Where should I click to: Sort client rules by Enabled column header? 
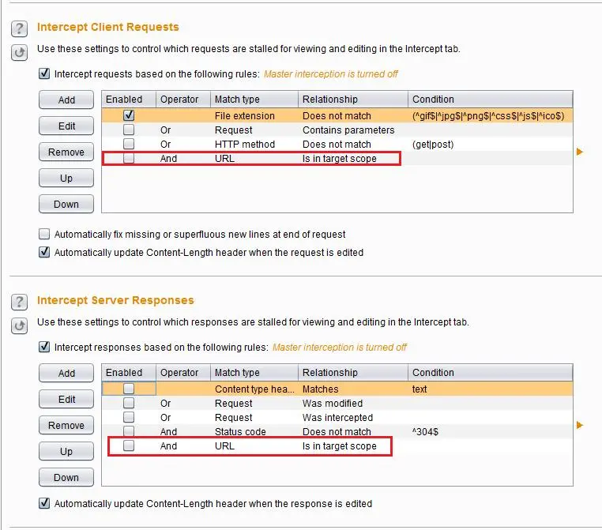tap(129, 100)
